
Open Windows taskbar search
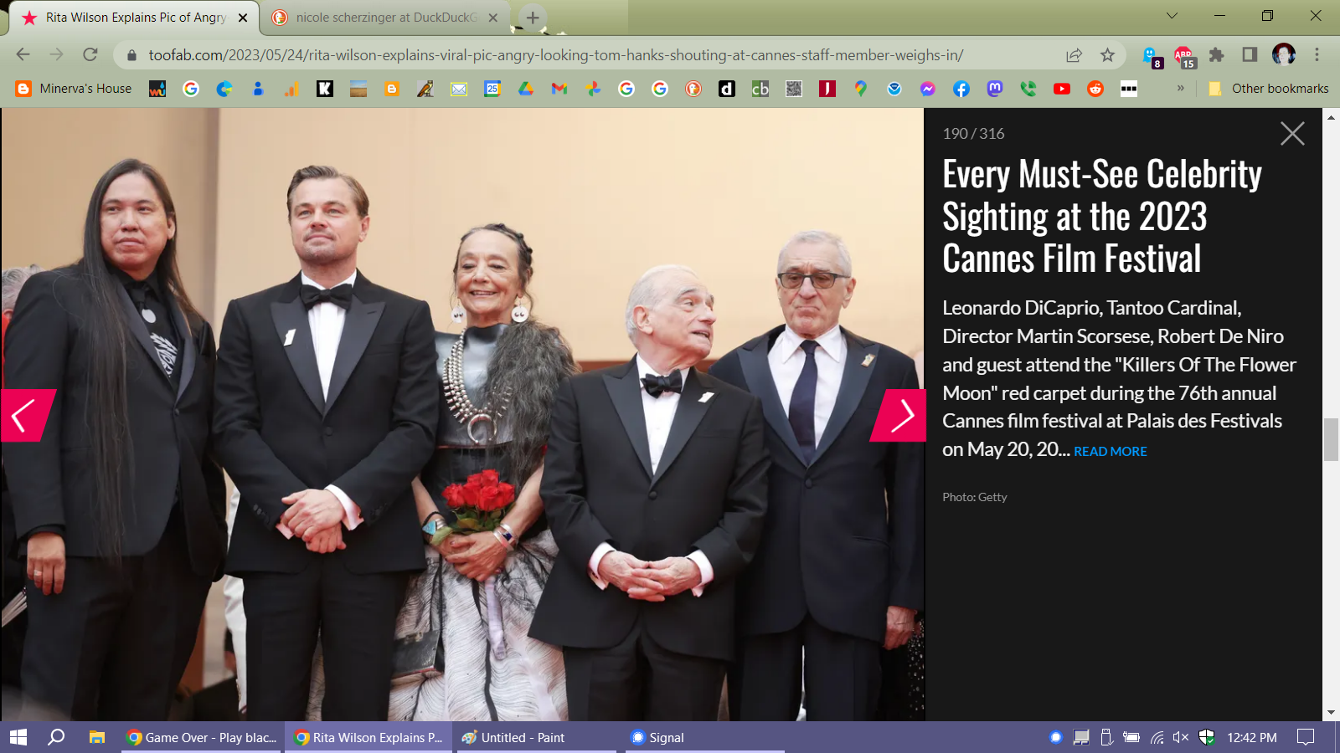coord(56,737)
